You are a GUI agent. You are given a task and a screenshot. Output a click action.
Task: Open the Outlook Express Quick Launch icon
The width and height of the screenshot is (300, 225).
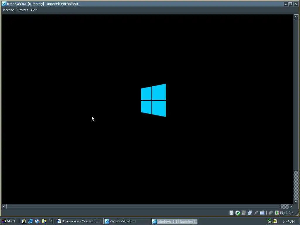point(37,221)
